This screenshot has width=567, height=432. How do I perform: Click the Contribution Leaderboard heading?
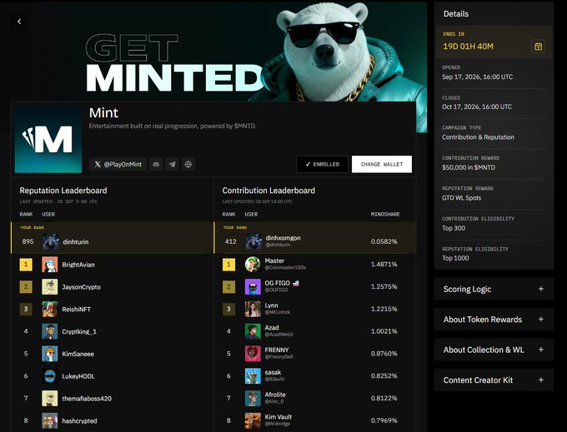point(268,191)
